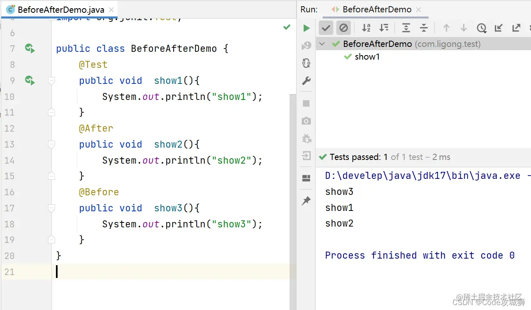The width and height of the screenshot is (531, 310).
Task: Select BeforeAfterDemo node in test tree
Action: pos(423,44)
